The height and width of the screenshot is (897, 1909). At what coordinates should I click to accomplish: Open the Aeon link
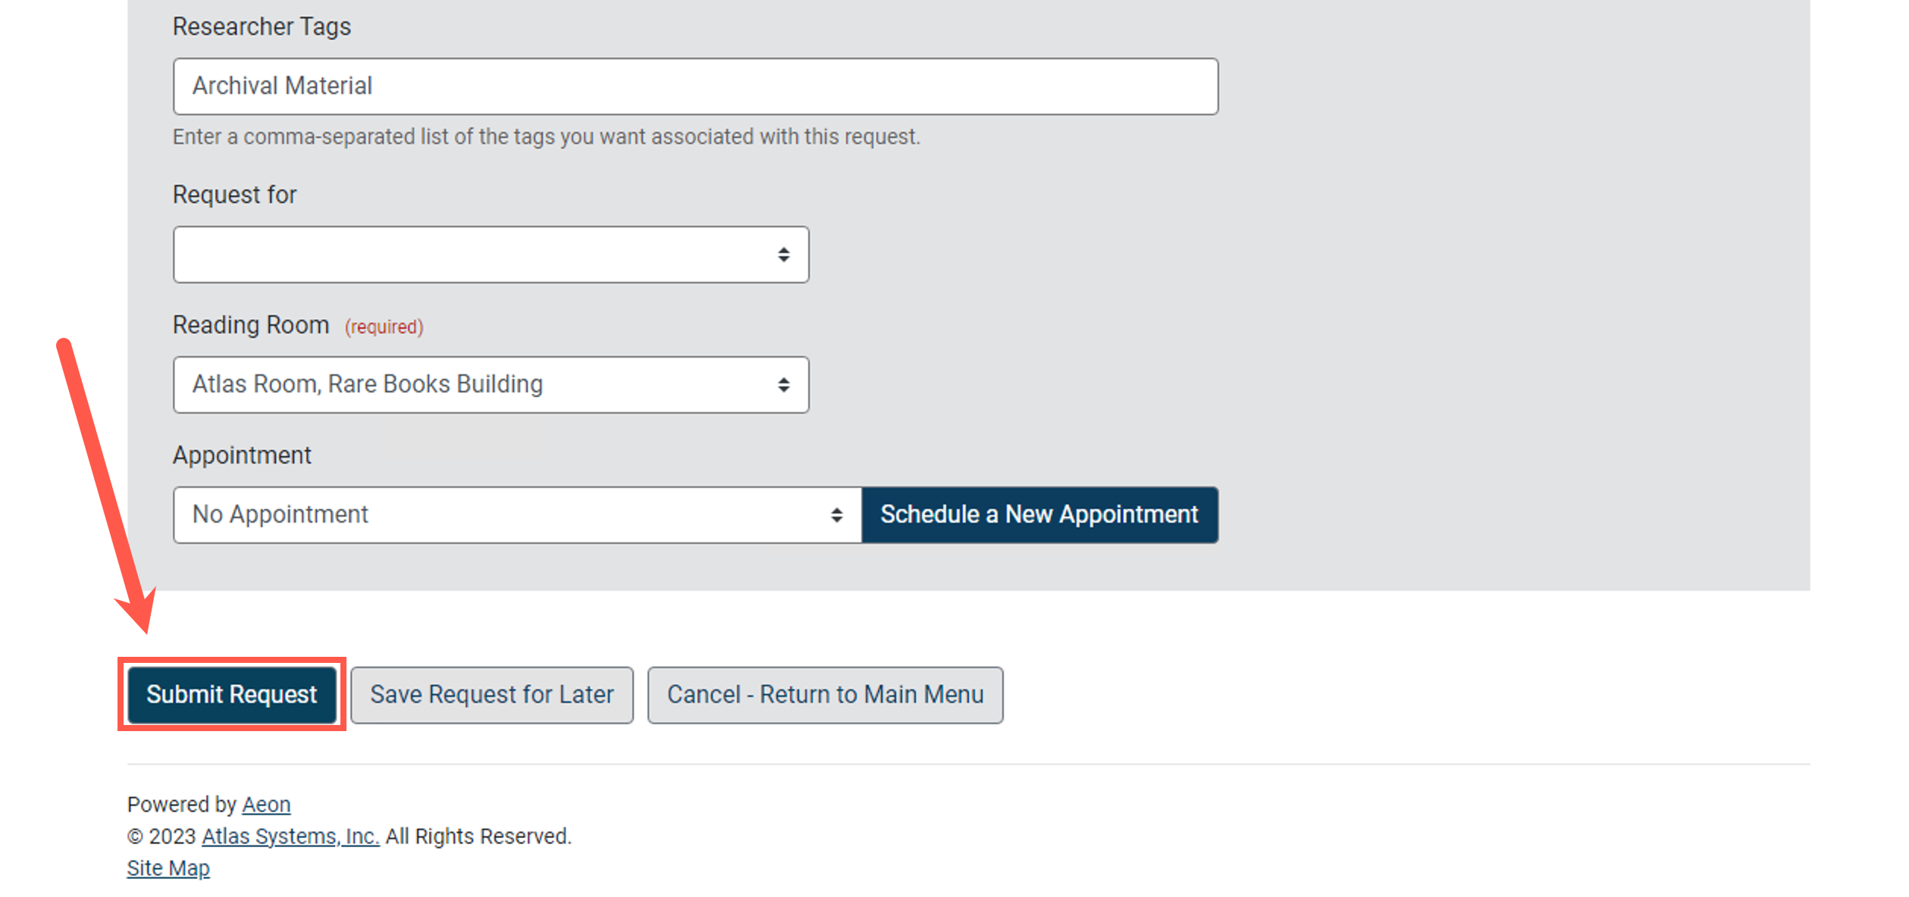[x=265, y=805]
